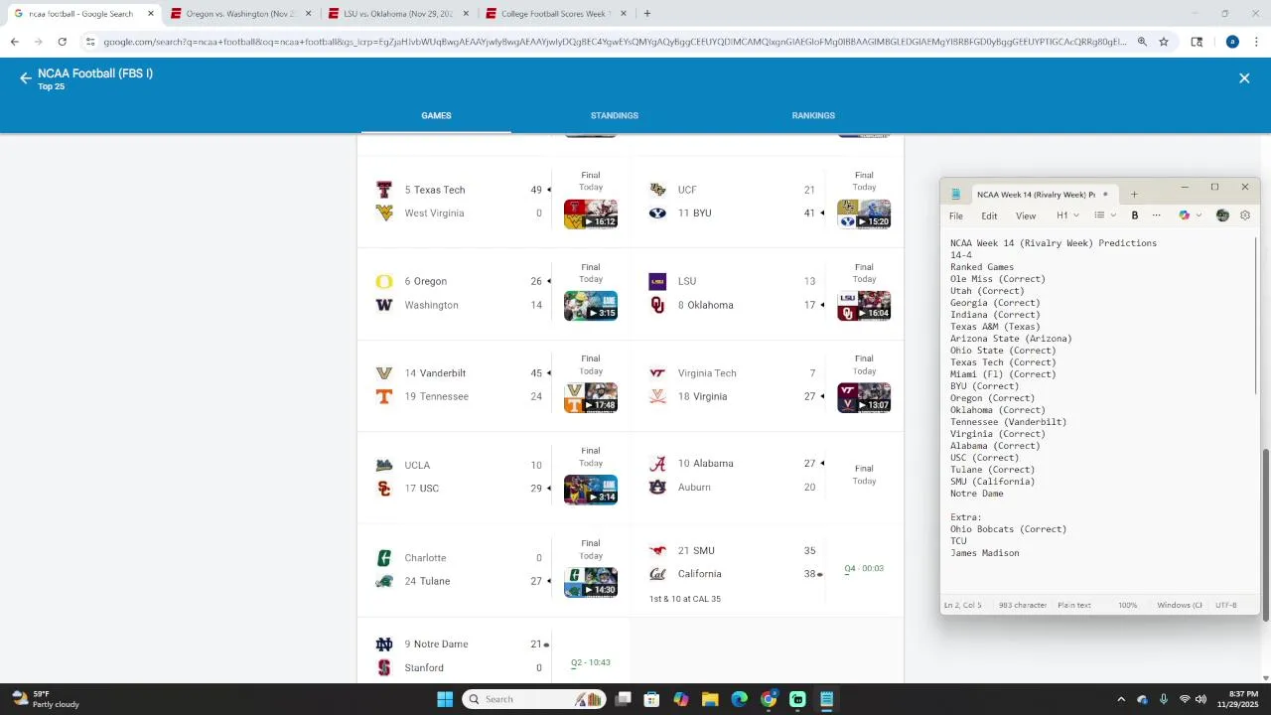Toggle bold formatting in Notepad
Screen dimensions: 1271x715
click(x=1134, y=215)
